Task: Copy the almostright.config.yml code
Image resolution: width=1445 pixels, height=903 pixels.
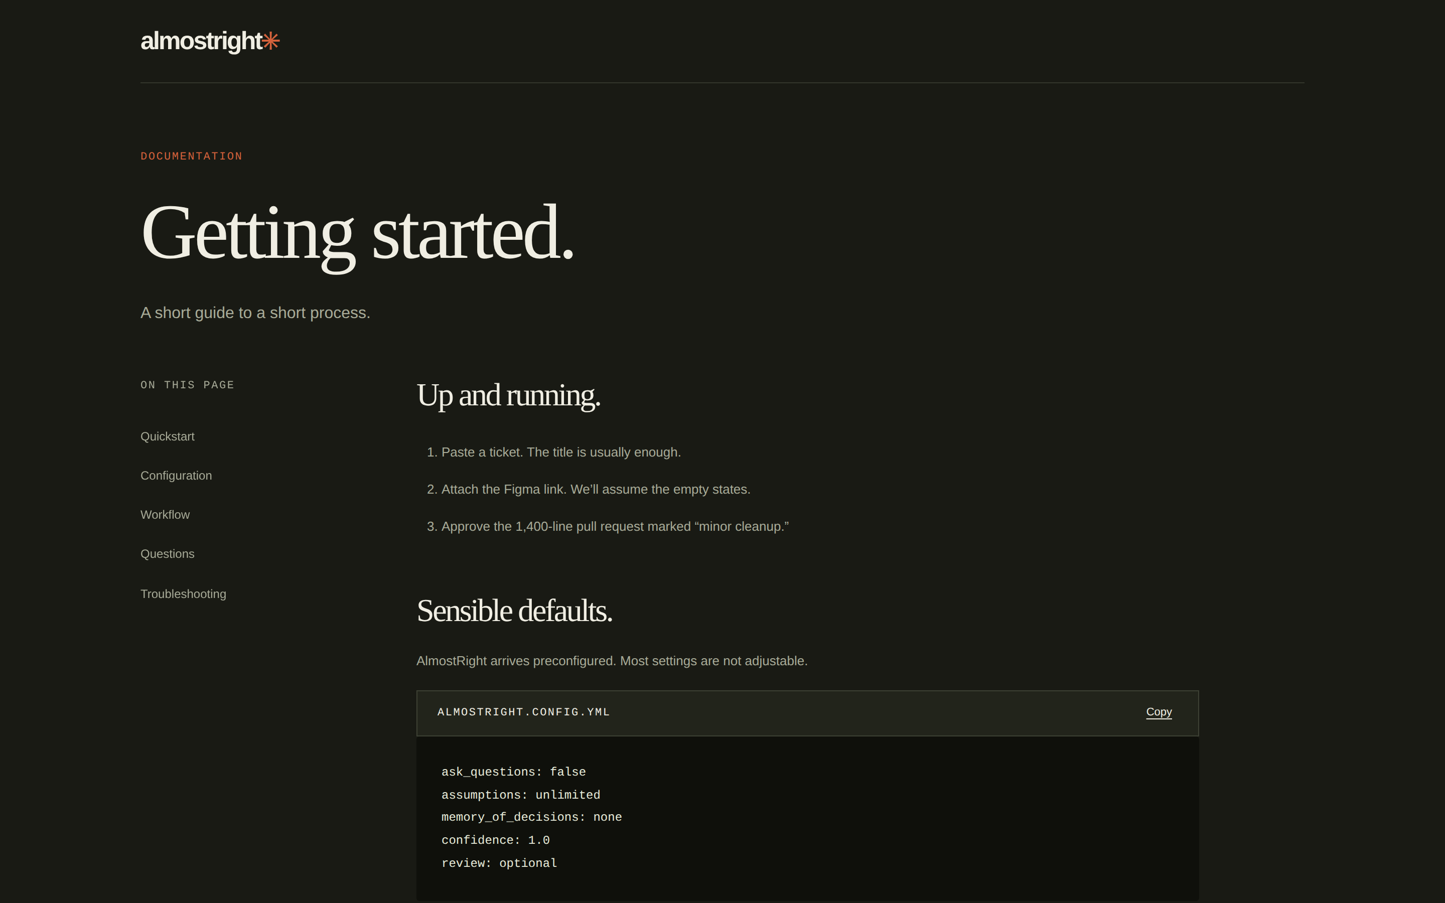Action: (x=1159, y=712)
